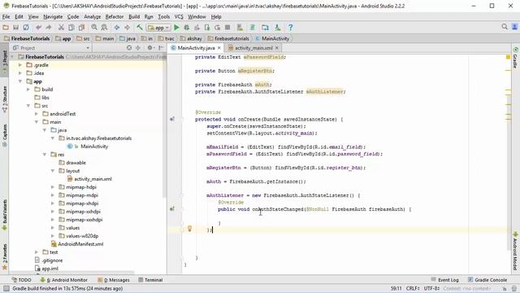Click the intention light bulb in editor gutter
This screenshot has width=520, height=293.
[x=189, y=229]
